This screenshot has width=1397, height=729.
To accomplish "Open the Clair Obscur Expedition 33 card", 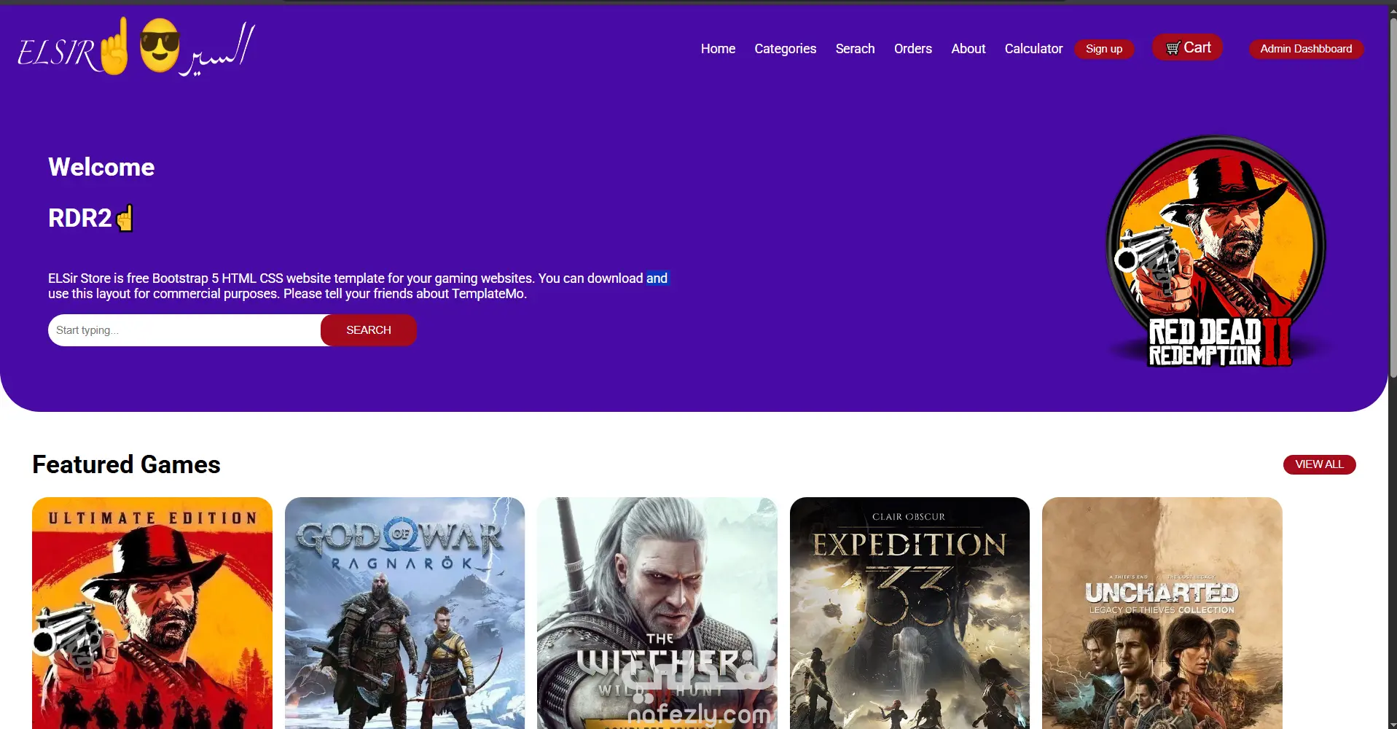I will pyautogui.click(x=909, y=613).
